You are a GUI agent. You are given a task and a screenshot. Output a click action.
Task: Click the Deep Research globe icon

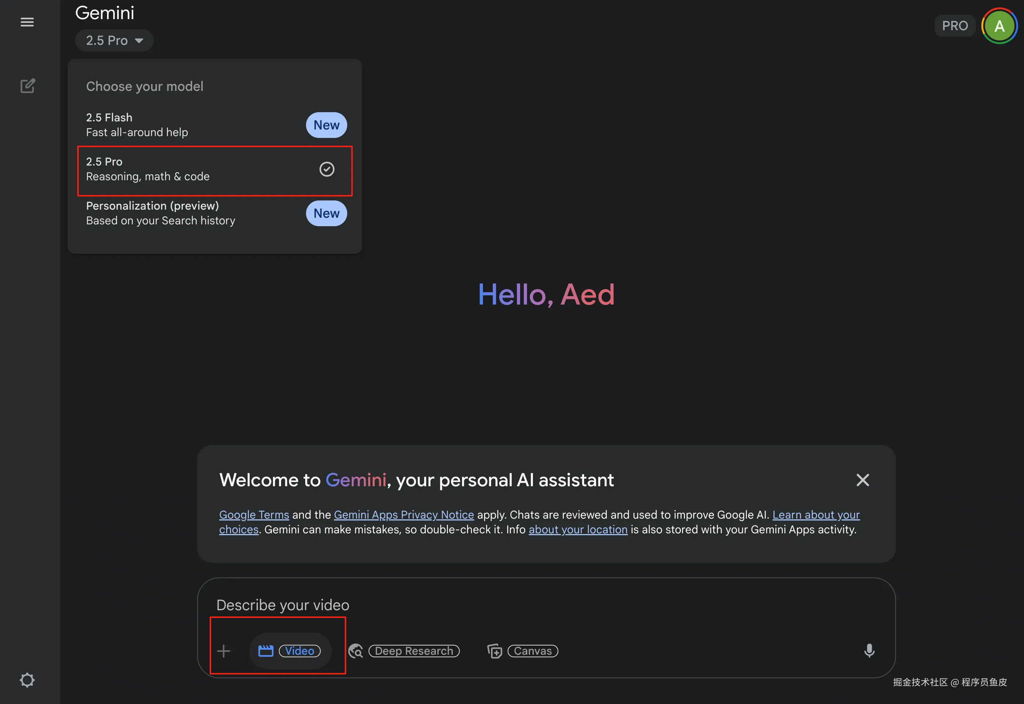pos(355,651)
